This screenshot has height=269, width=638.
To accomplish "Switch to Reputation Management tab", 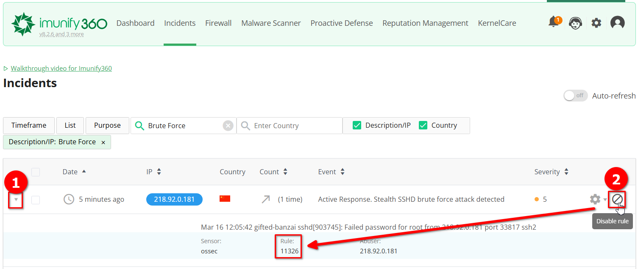I will [425, 23].
